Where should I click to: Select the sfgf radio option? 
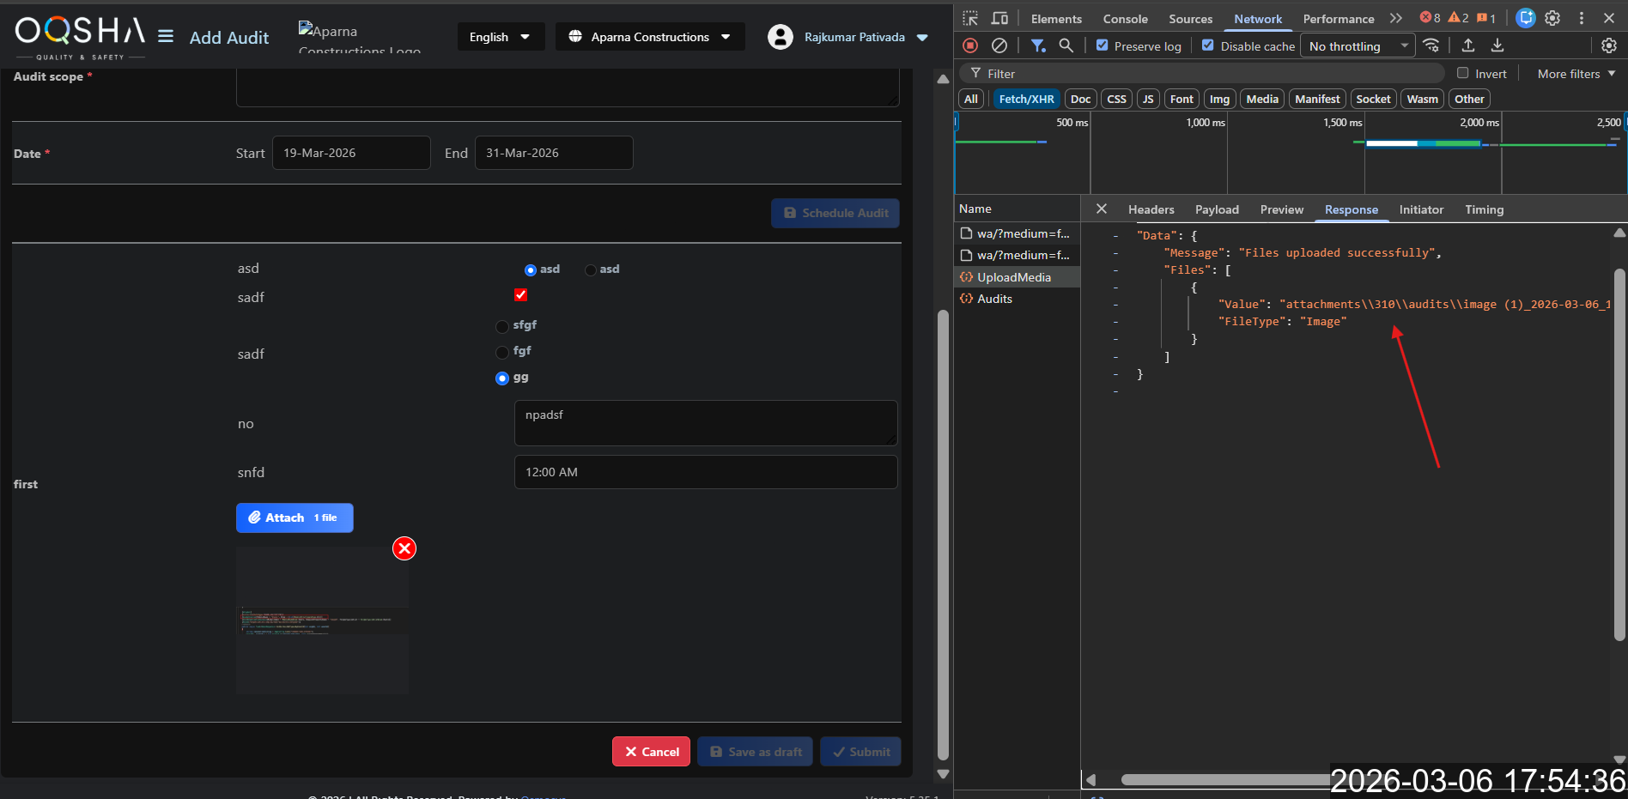[502, 326]
